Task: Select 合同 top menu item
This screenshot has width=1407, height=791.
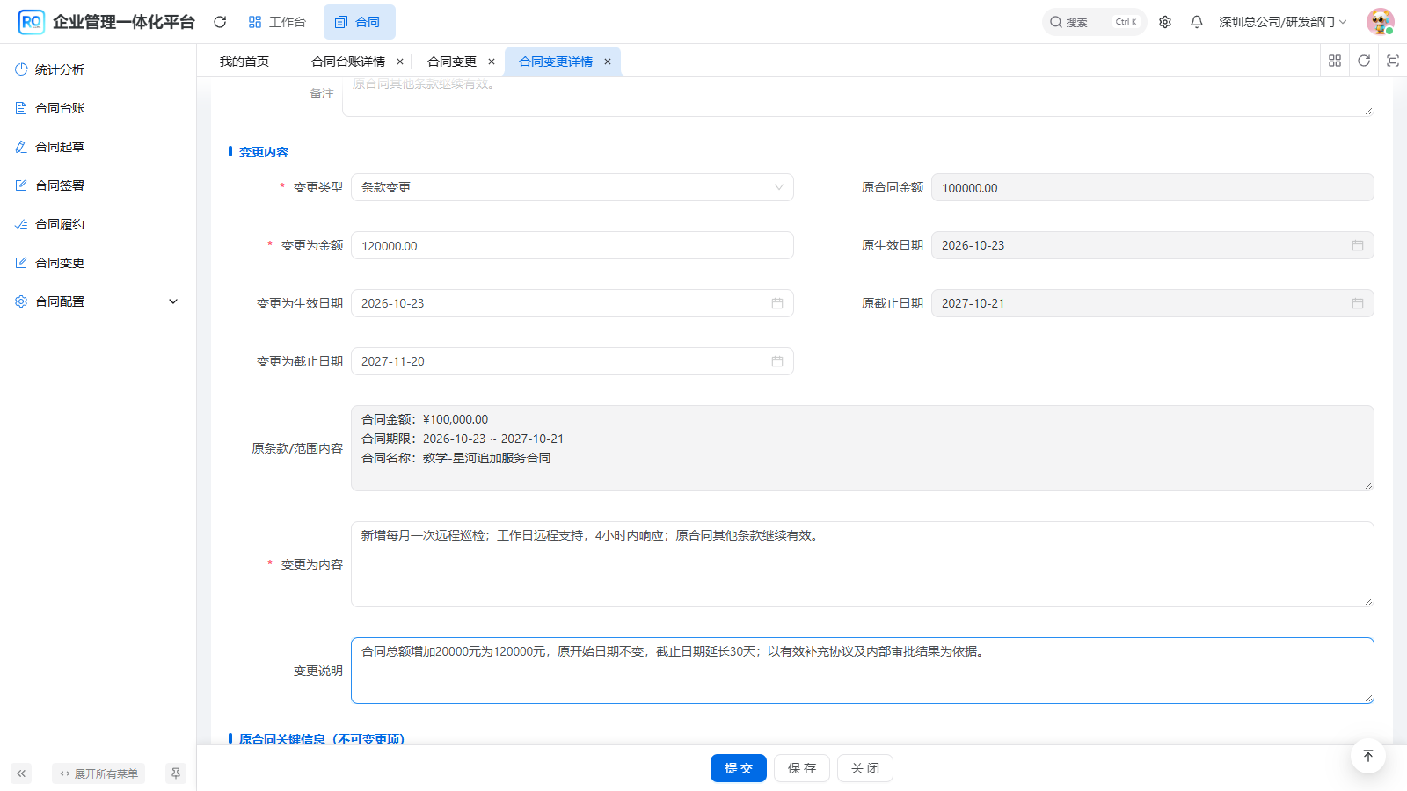Action: pos(359,22)
